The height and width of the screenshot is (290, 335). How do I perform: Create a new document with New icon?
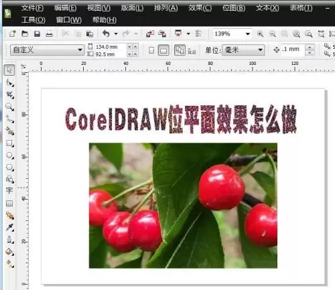12,34
